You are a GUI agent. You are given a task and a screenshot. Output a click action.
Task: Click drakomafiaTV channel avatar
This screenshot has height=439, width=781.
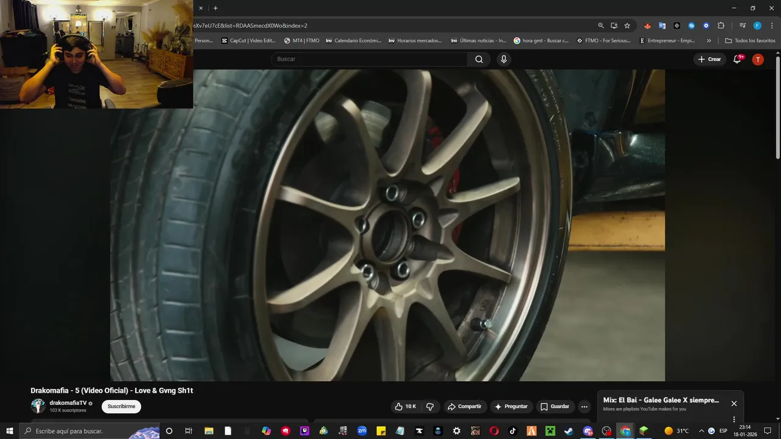click(38, 406)
